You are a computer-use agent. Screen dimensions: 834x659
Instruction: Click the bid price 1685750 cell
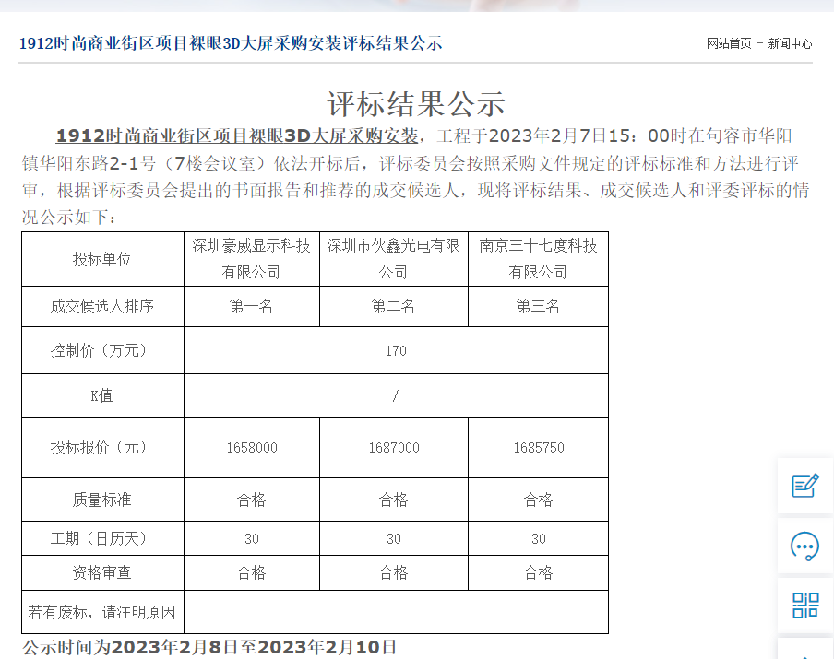click(x=538, y=448)
